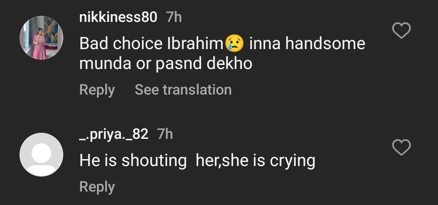Like the comment by nikkiness80

tap(401, 31)
